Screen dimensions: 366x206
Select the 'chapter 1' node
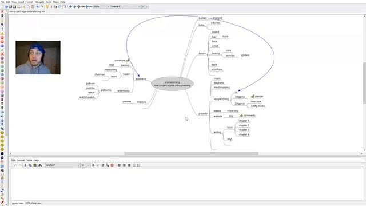(x=244, y=121)
